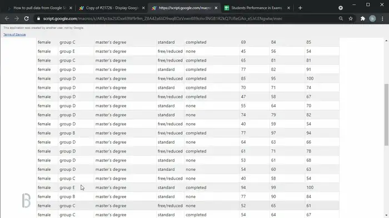Image resolution: width=389 pixels, height=218 pixels.
Task: Click the padlock site info icon
Action: (38, 18)
